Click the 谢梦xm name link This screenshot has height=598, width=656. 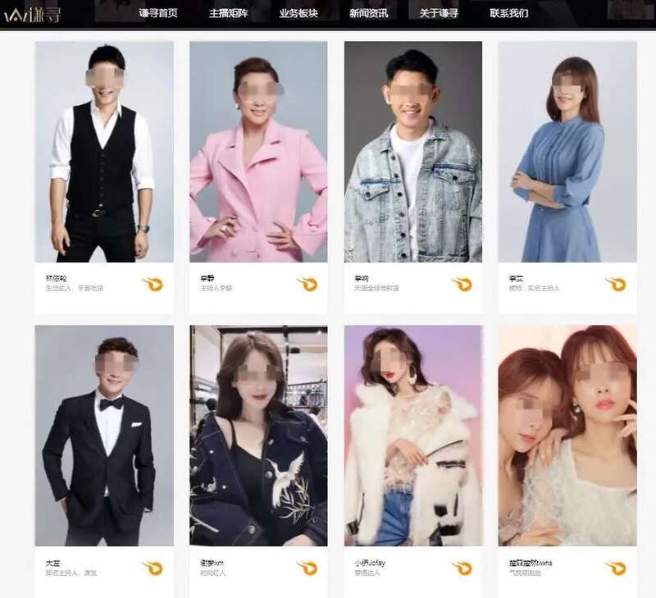[212, 563]
